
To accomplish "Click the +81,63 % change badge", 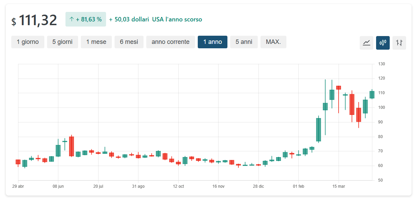I will [x=86, y=19].
